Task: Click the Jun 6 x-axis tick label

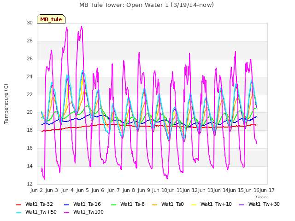Action: [x=98, y=190]
